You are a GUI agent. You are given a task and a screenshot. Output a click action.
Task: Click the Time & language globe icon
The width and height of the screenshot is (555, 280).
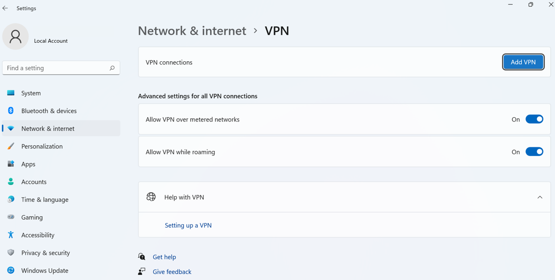coord(11,200)
